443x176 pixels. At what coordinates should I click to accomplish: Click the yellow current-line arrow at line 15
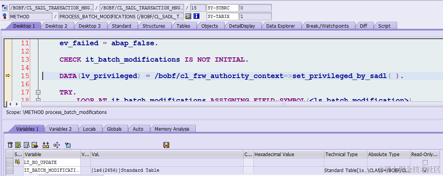pos(8,75)
